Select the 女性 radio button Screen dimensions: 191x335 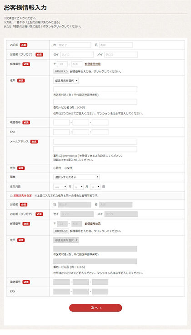point(65,168)
